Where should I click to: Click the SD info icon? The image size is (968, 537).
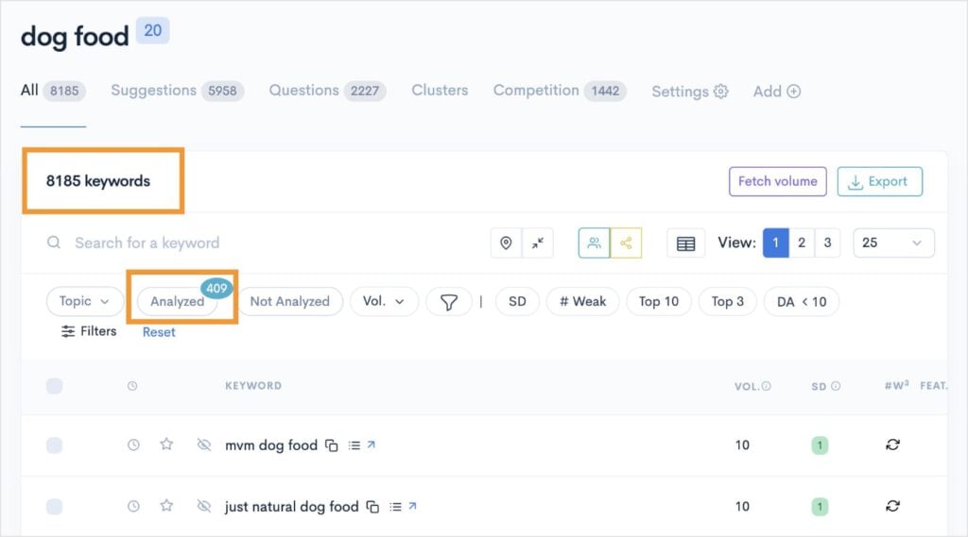(x=836, y=386)
